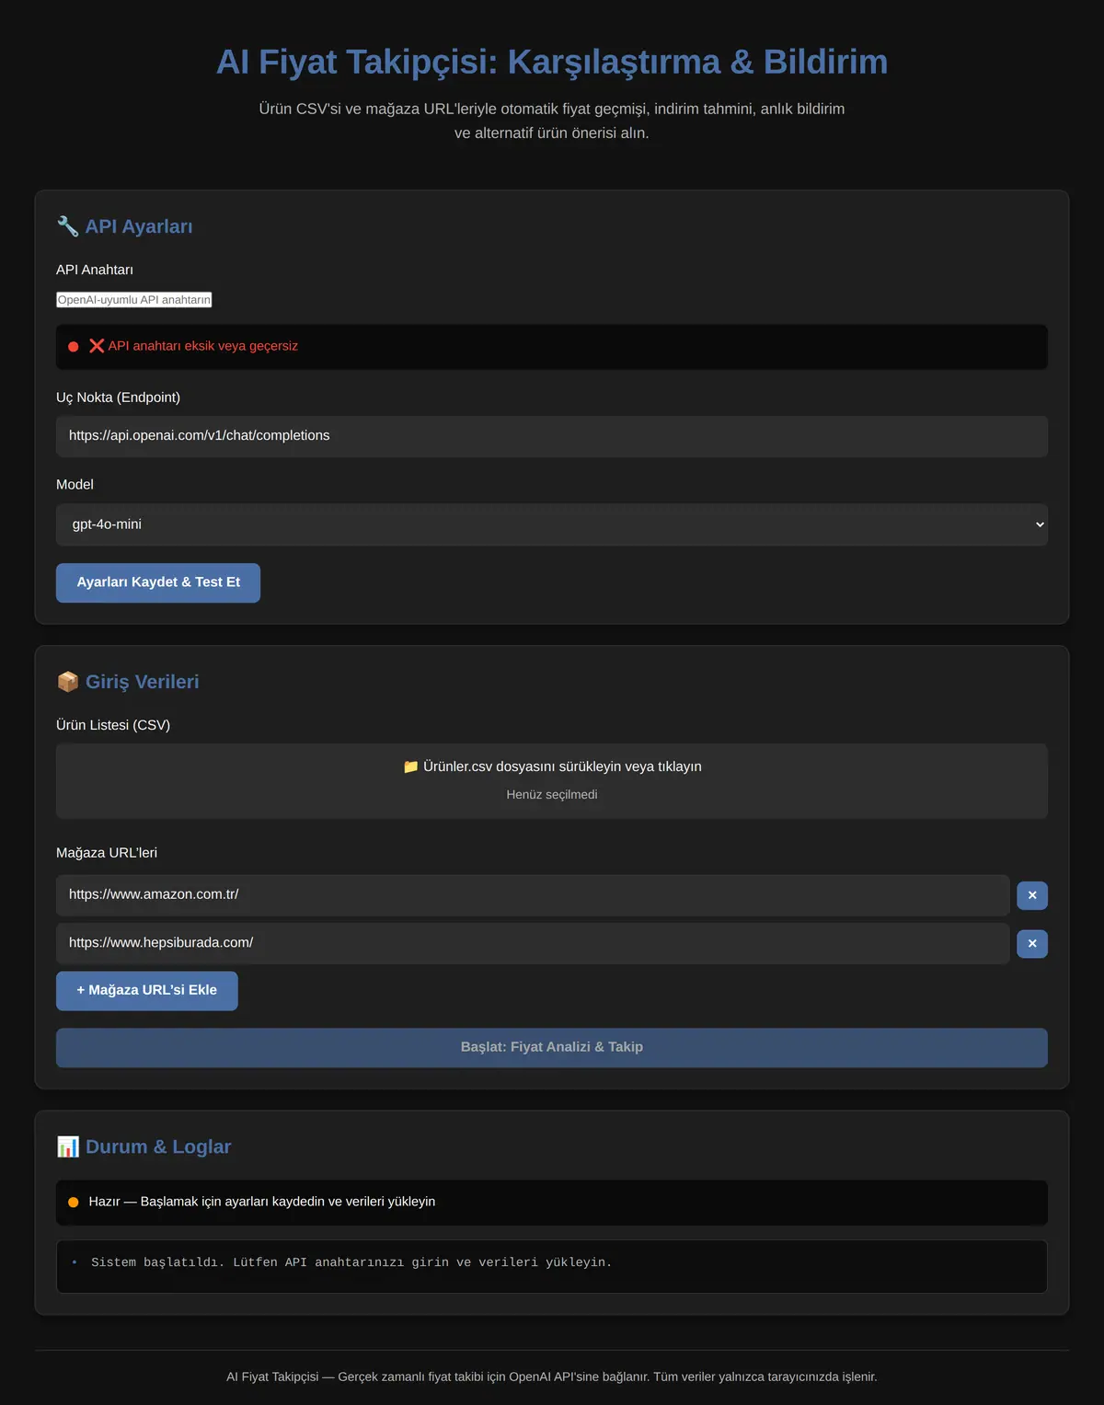This screenshot has height=1405, width=1104.
Task: Click the 'Durum & Loglar' section heading
Action: pos(158,1146)
